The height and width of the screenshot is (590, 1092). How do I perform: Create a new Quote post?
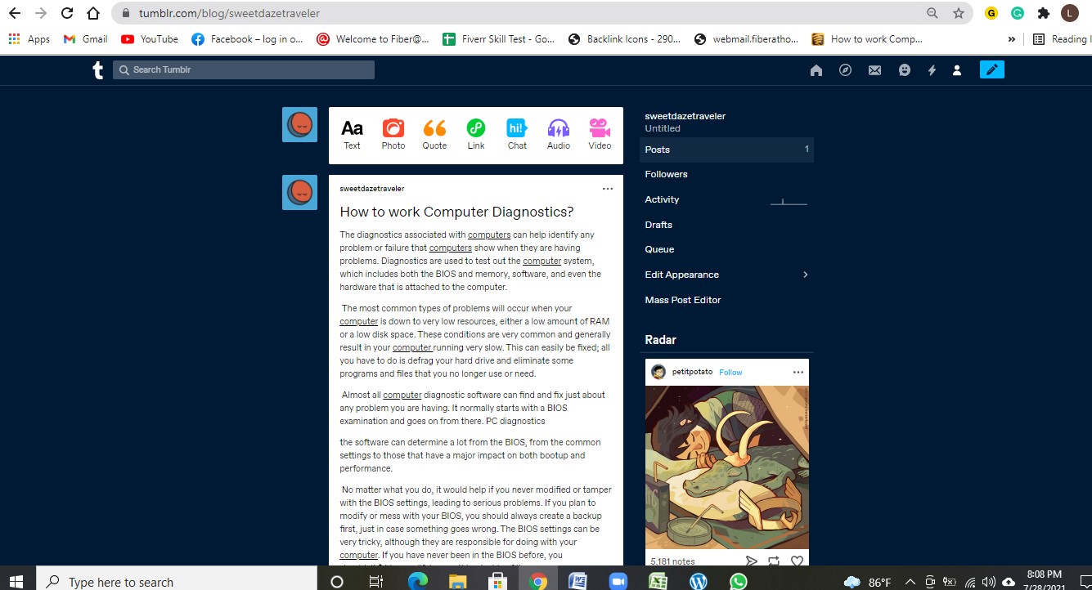(x=434, y=135)
